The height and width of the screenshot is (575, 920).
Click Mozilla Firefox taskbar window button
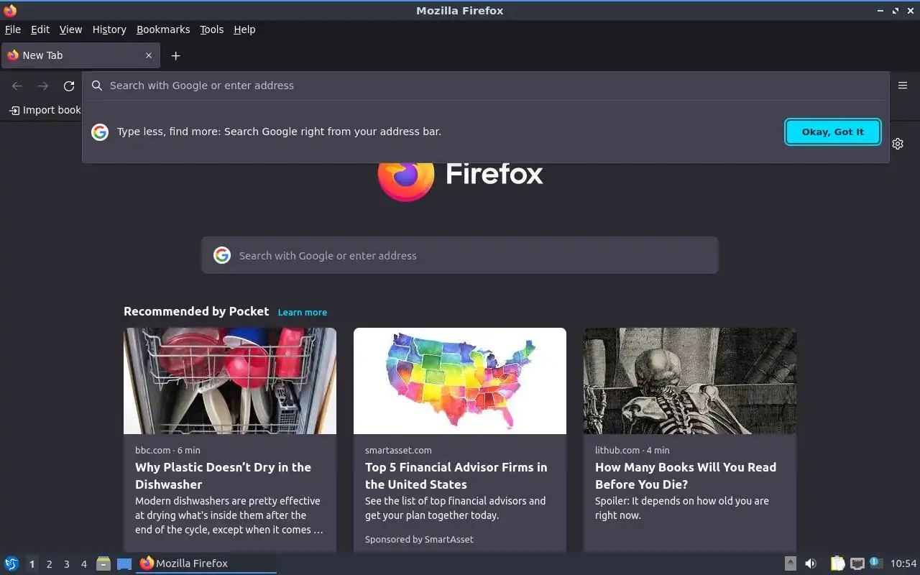coord(206,563)
